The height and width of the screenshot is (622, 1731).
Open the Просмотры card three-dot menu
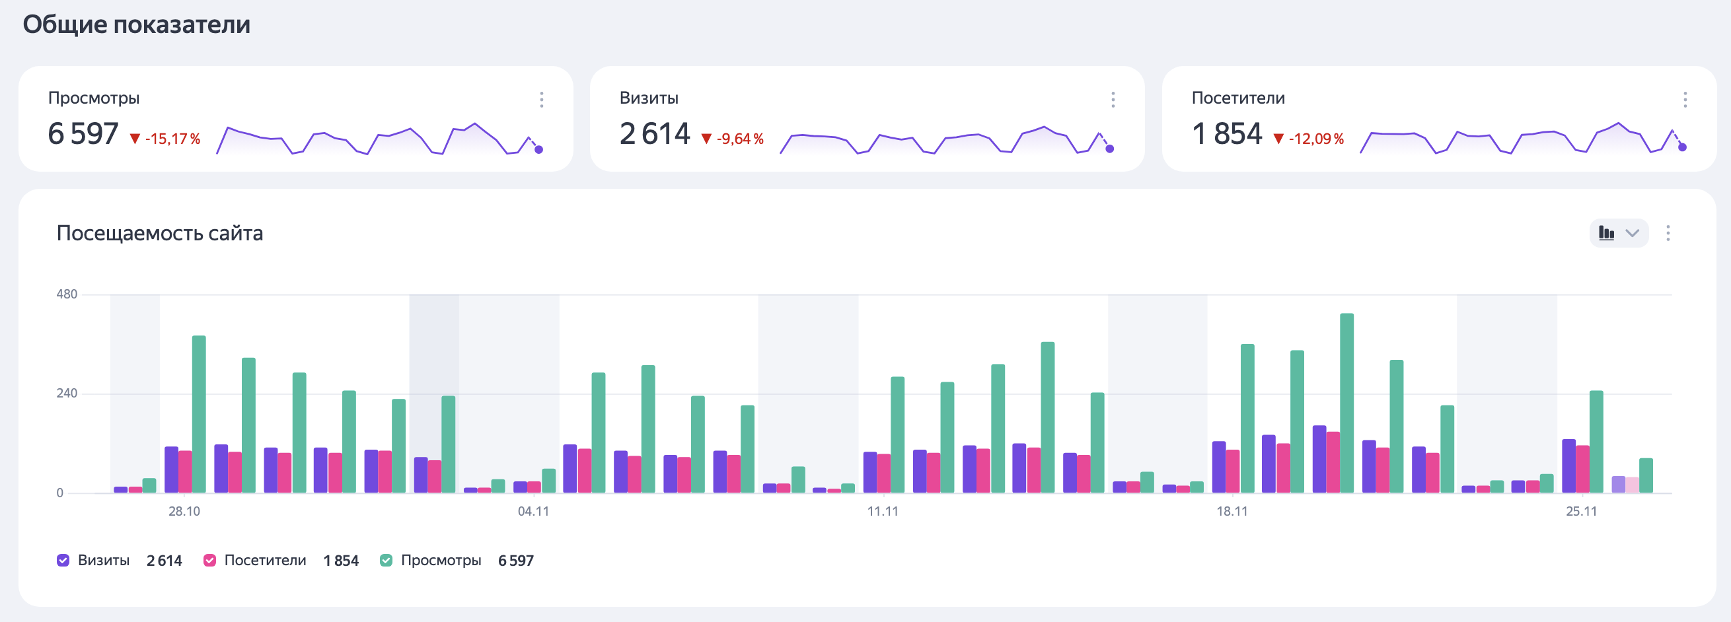pos(541,100)
